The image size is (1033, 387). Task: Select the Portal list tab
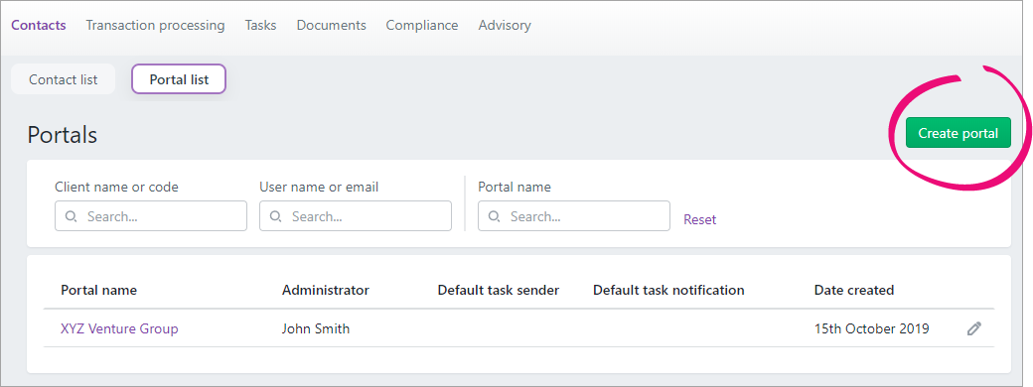click(x=179, y=79)
